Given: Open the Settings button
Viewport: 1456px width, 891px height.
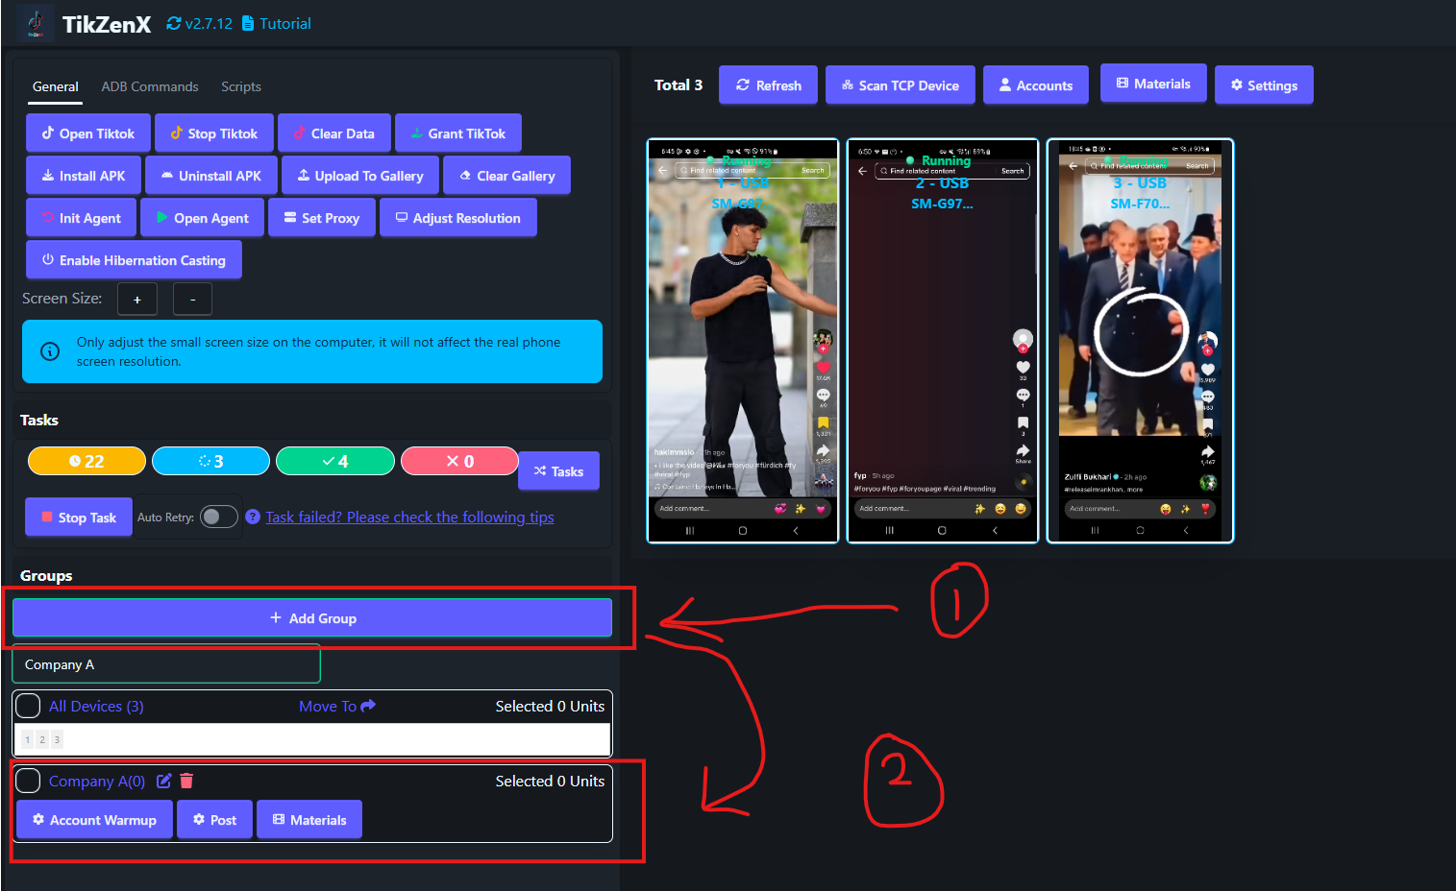Looking at the screenshot, I should click(1264, 85).
